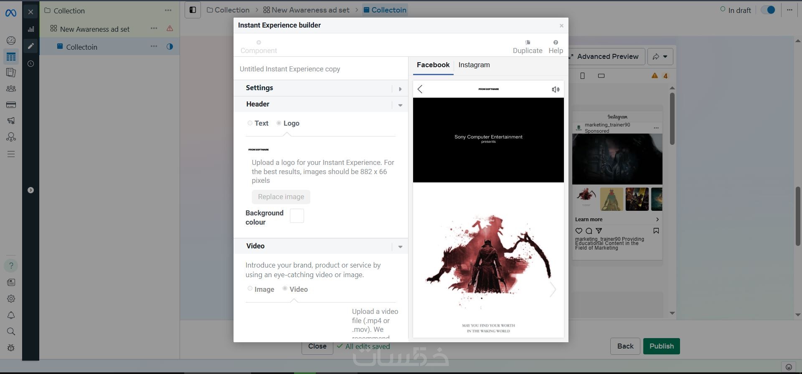Close the Instant Experience builder dialog
Image resolution: width=802 pixels, height=374 pixels.
coord(561,26)
